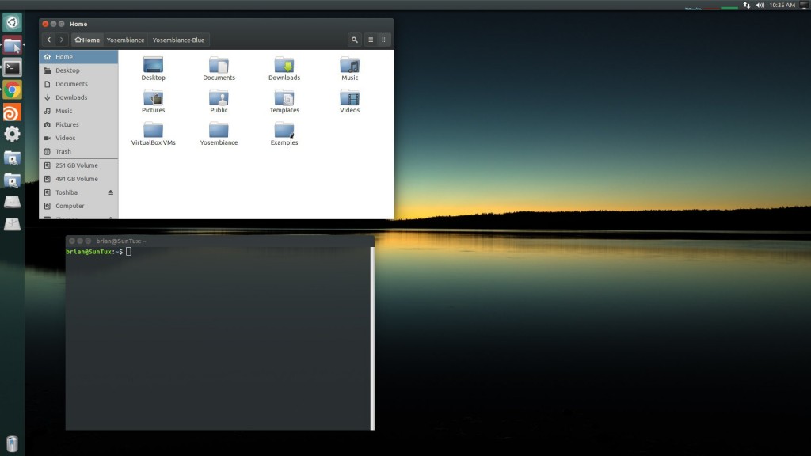Open Trash in the Files sidebar
This screenshot has width=811, height=456.
point(78,151)
